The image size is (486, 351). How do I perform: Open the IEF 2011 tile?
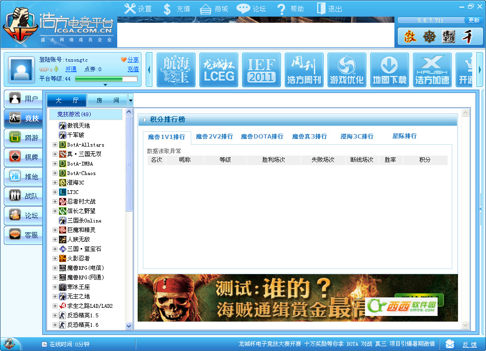coord(262,70)
